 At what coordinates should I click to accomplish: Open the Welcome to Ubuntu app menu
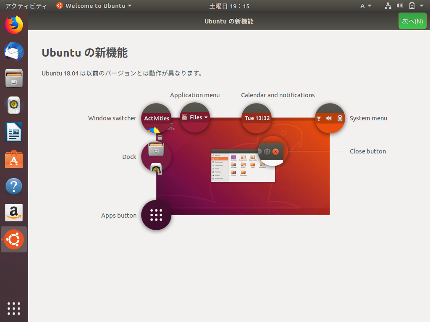coord(94,6)
